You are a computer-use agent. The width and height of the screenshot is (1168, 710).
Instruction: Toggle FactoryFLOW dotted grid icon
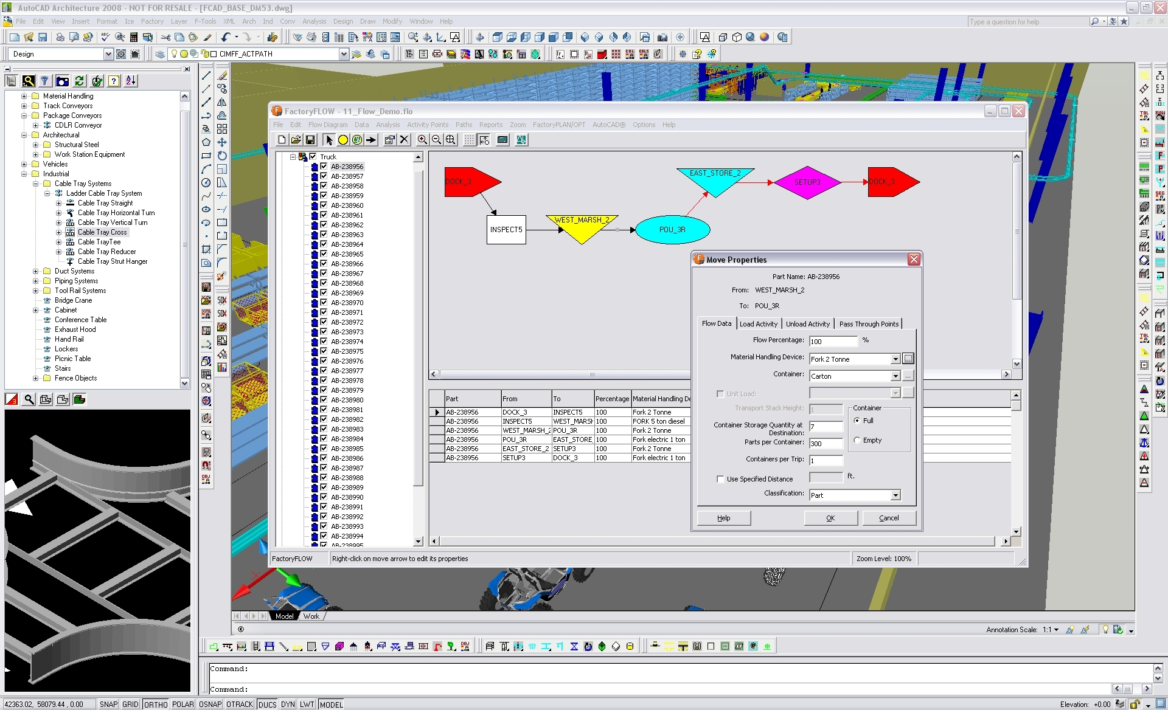tap(469, 140)
